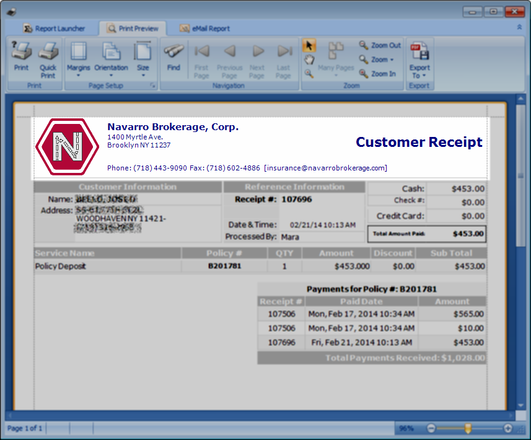Open the page Size dropdown

(143, 60)
